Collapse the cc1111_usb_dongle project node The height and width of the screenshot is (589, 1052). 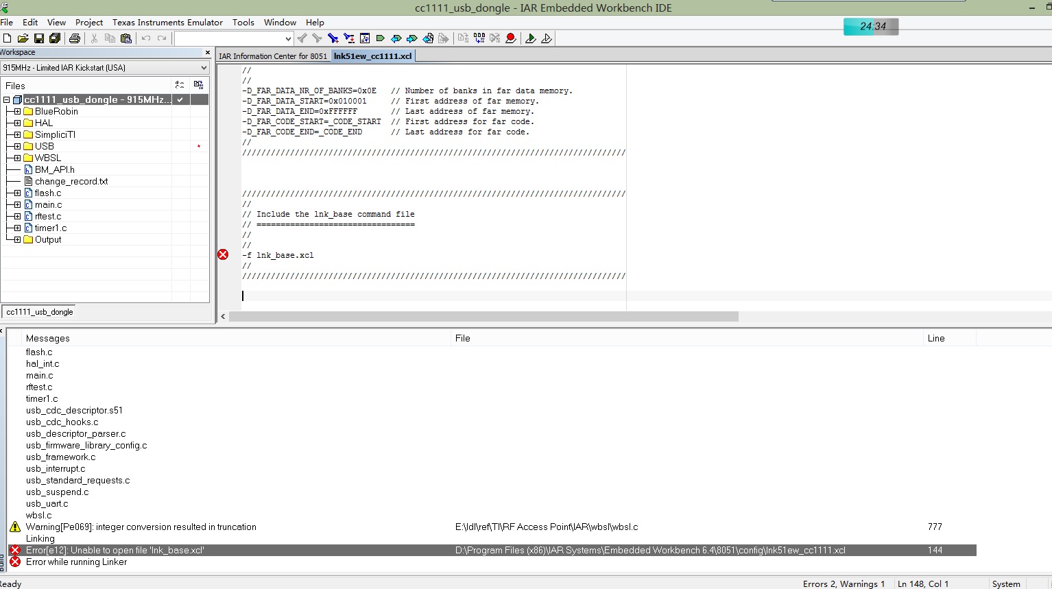(7, 100)
